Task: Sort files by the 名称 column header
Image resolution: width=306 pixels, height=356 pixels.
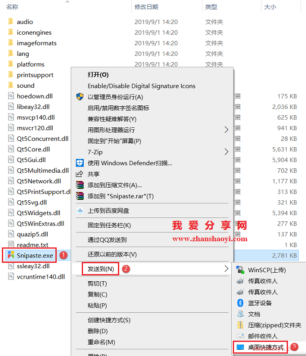Action: pos(12,7)
